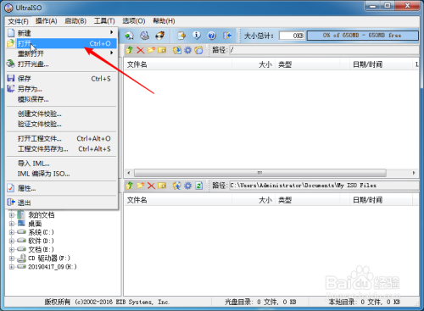Expand the CD 驱动器 (F:) node

click(12, 258)
